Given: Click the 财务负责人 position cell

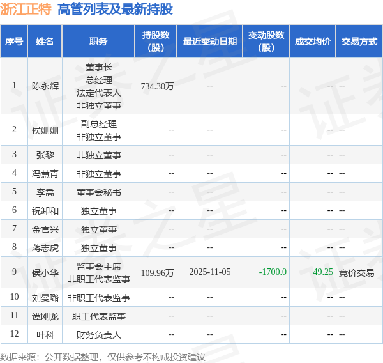Looking at the screenshot, I should [99, 335].
